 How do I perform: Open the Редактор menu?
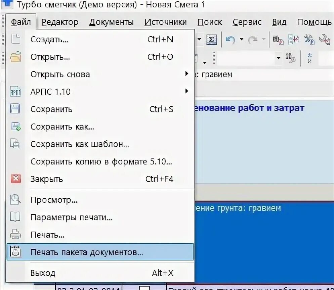(60, 22)
